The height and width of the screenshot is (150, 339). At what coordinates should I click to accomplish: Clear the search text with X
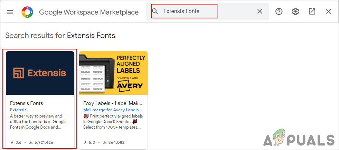click(x=260, y=11)
